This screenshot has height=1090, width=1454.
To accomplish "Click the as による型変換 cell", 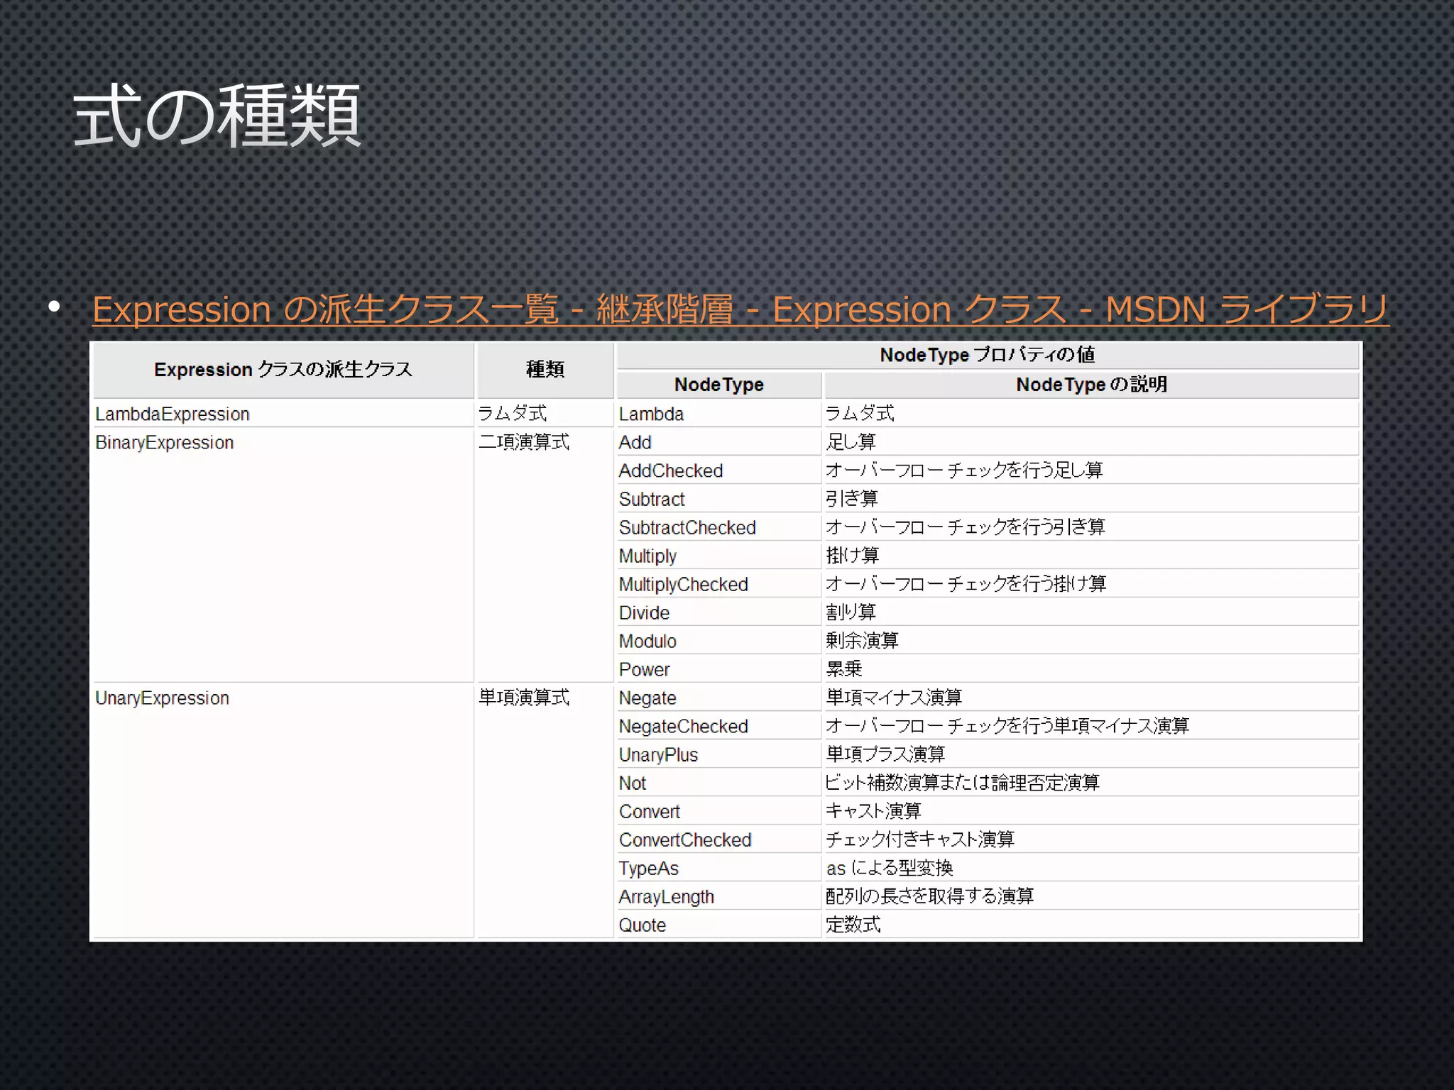I will point(1092,868).
